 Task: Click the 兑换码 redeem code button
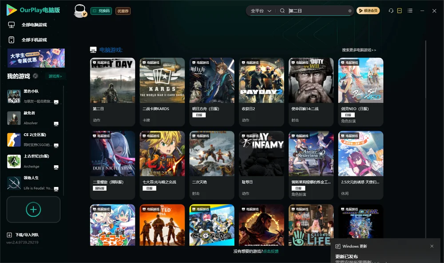[101, 11]
